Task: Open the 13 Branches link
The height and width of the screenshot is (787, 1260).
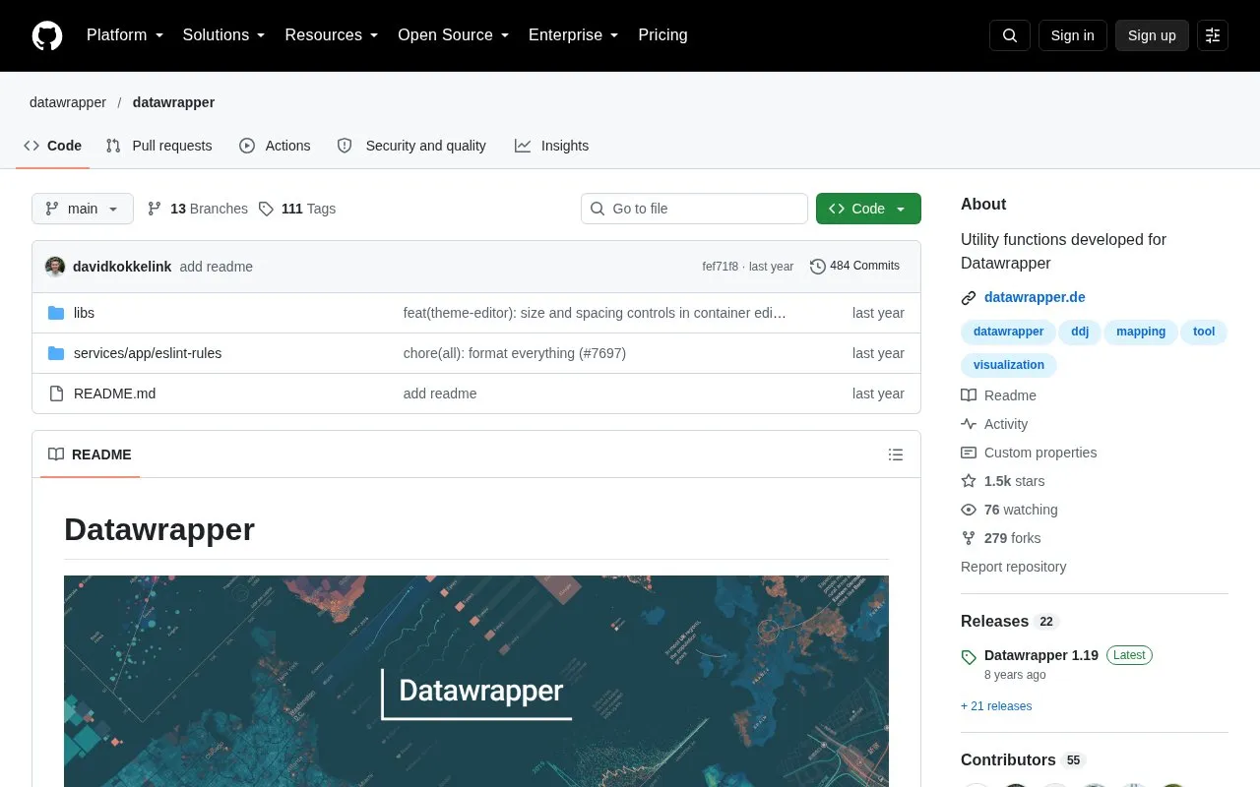Action: tap(198, 209)
